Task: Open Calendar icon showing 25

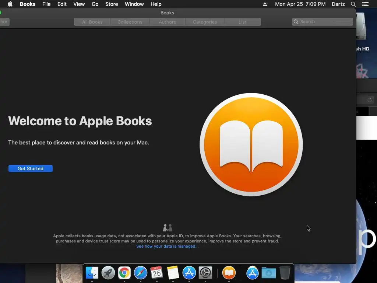Action: point(156,273)
